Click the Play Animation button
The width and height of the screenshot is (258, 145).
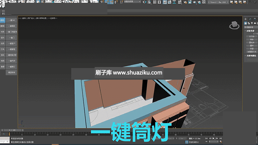[213, 138]
